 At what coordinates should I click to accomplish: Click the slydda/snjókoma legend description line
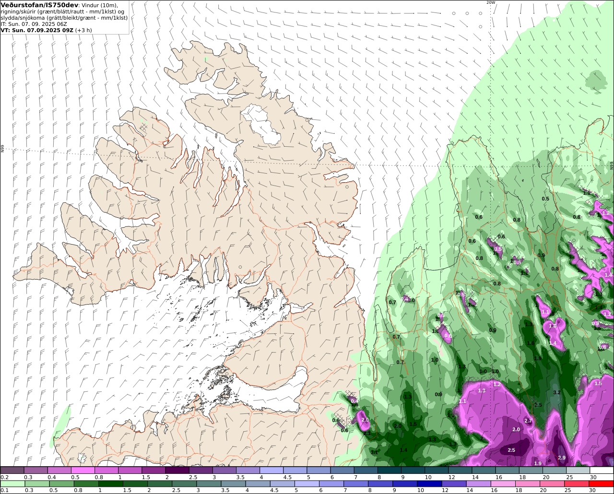[64, 17]
